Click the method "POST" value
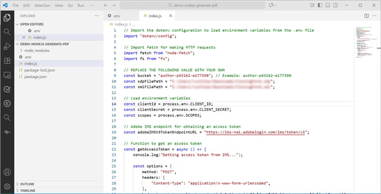The image size is (381, 194). [x=167, y=172]
